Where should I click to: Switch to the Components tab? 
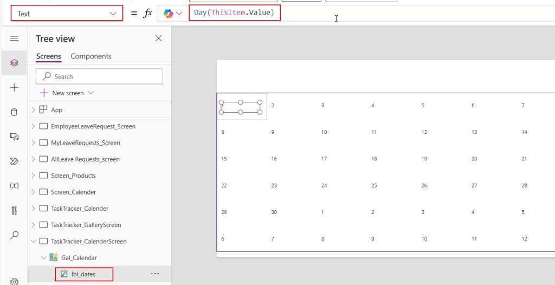coord(91,56)
